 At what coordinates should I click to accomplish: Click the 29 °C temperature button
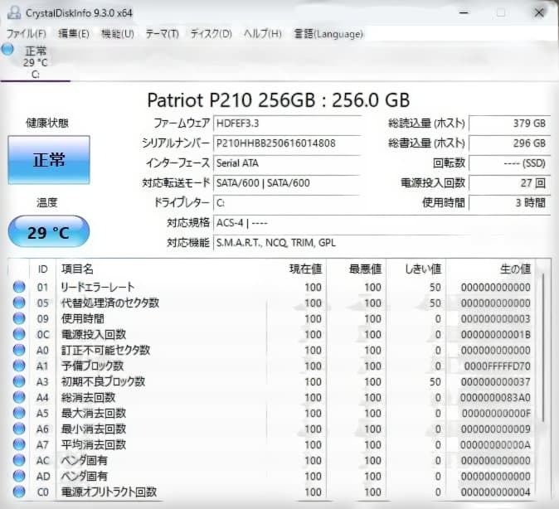coord(49,232)
